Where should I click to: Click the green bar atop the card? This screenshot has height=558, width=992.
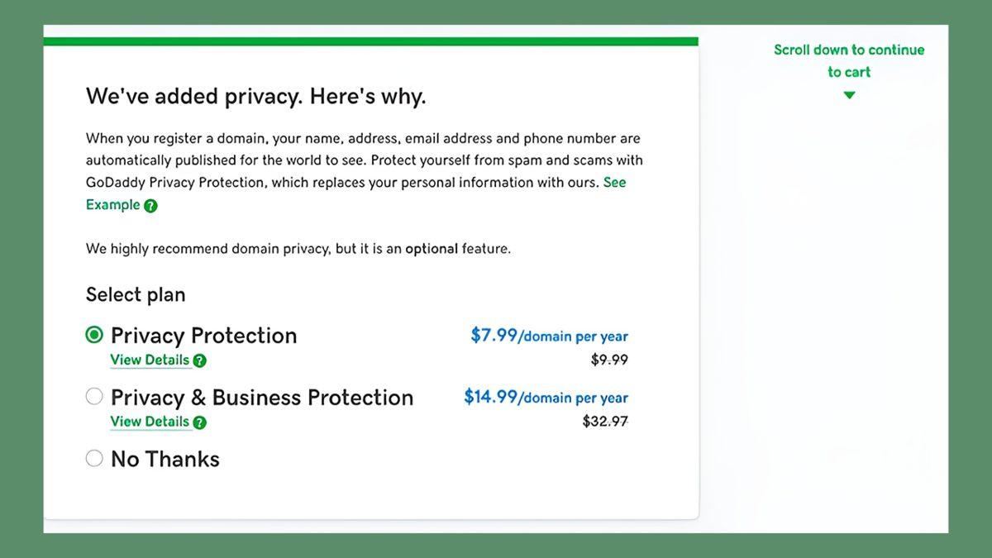(x=370, y=41)
